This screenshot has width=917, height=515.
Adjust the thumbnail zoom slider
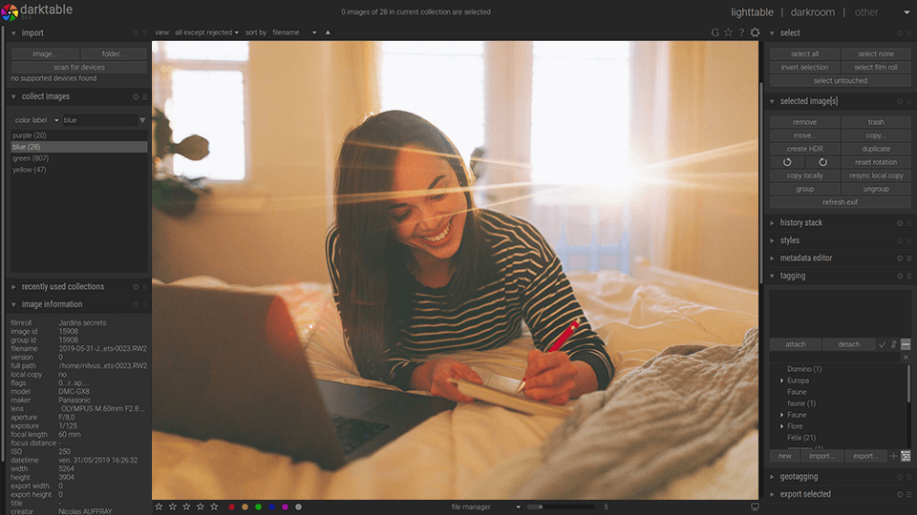point(561,506)
